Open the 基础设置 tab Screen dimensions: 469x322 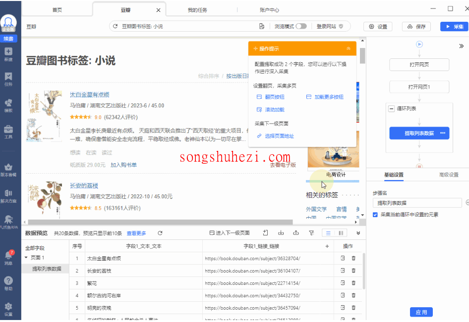click(394, 175)
